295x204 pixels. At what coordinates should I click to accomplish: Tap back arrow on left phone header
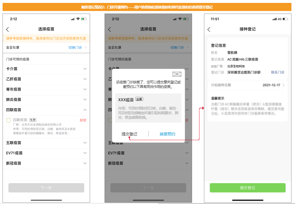7,29
